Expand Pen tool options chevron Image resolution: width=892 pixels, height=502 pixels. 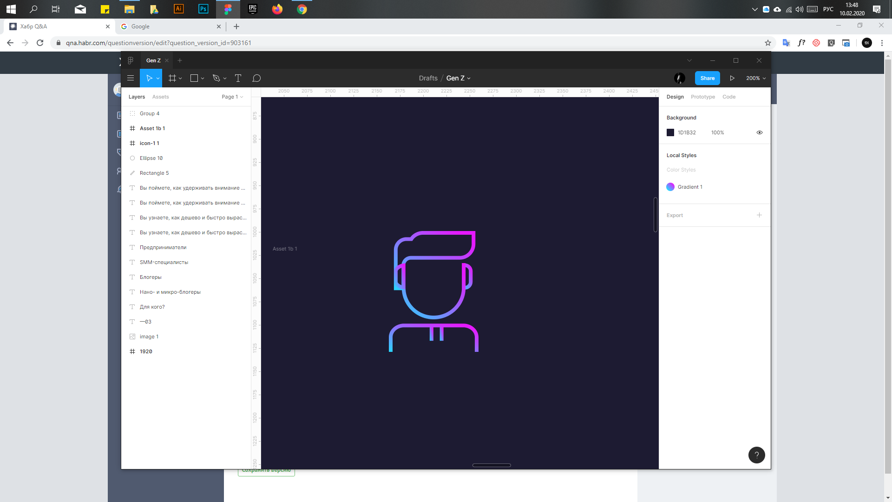[225, 79]
